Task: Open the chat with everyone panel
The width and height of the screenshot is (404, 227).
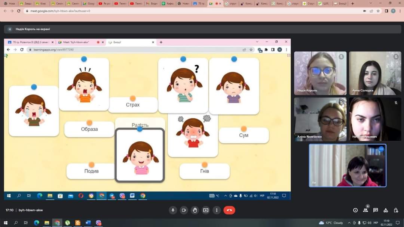Action: (x=376, y=210)
